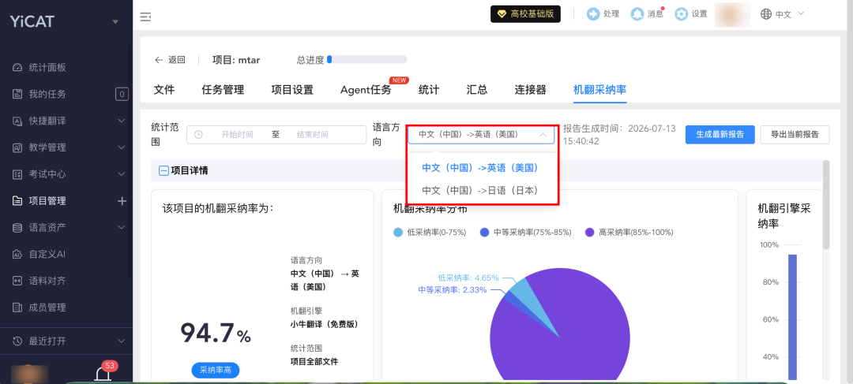The height and width of the screenshot is (384, 853).
Task: Switch to the 机翻采纳率 tab
Action: [599, 90]
